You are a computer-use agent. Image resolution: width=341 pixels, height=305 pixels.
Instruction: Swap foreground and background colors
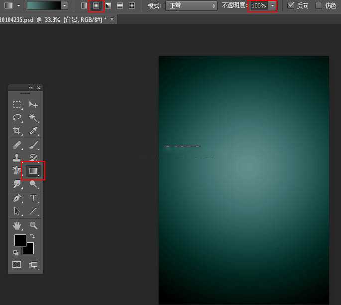tap(32, 236)
